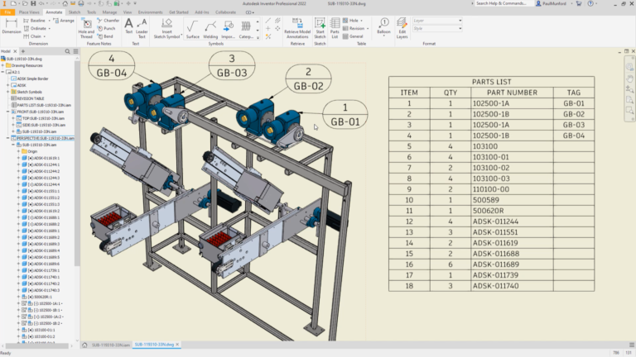This screenshot has height=357, width=636.
Task: Open the Baseline dropdown arrow
Action: [50, 20]
